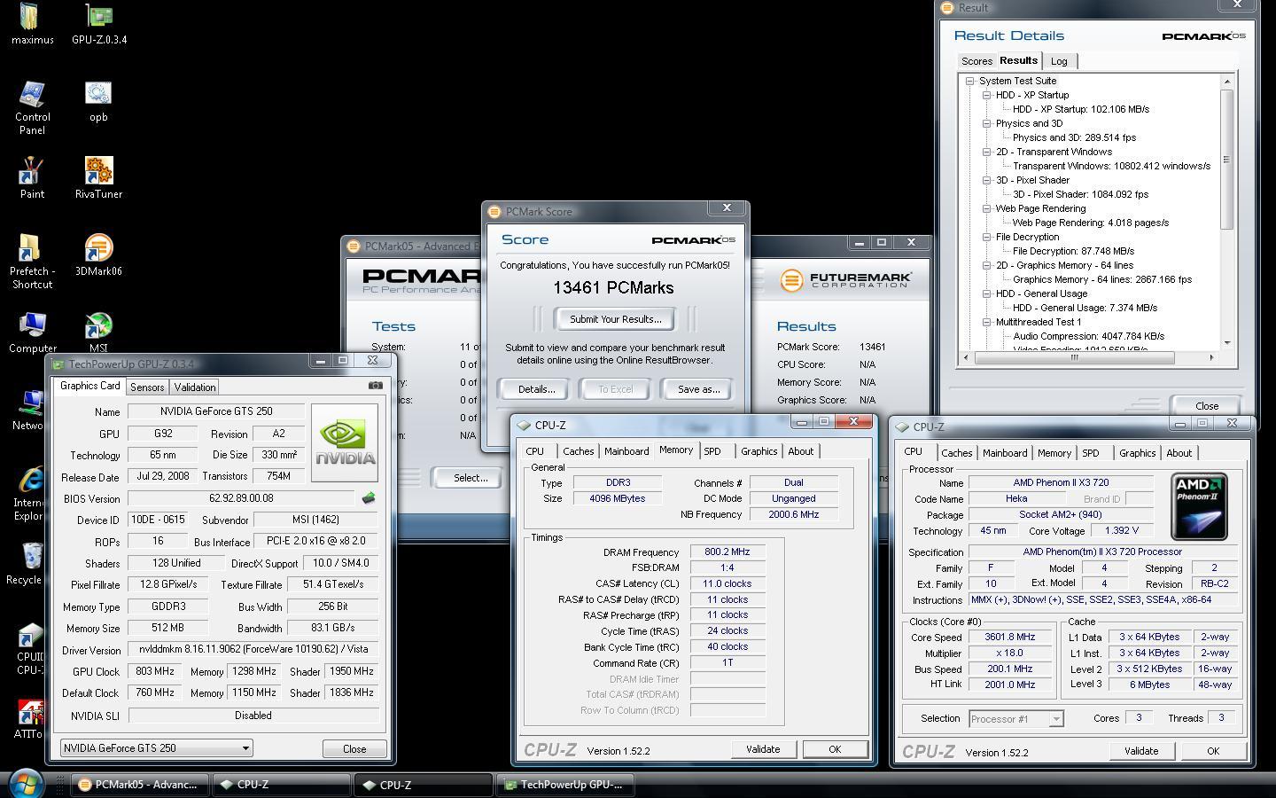The image size is (1276, 798).
Task: Click the Core Speed value 3601.8 MHz
Action: tap(1010, 637)
